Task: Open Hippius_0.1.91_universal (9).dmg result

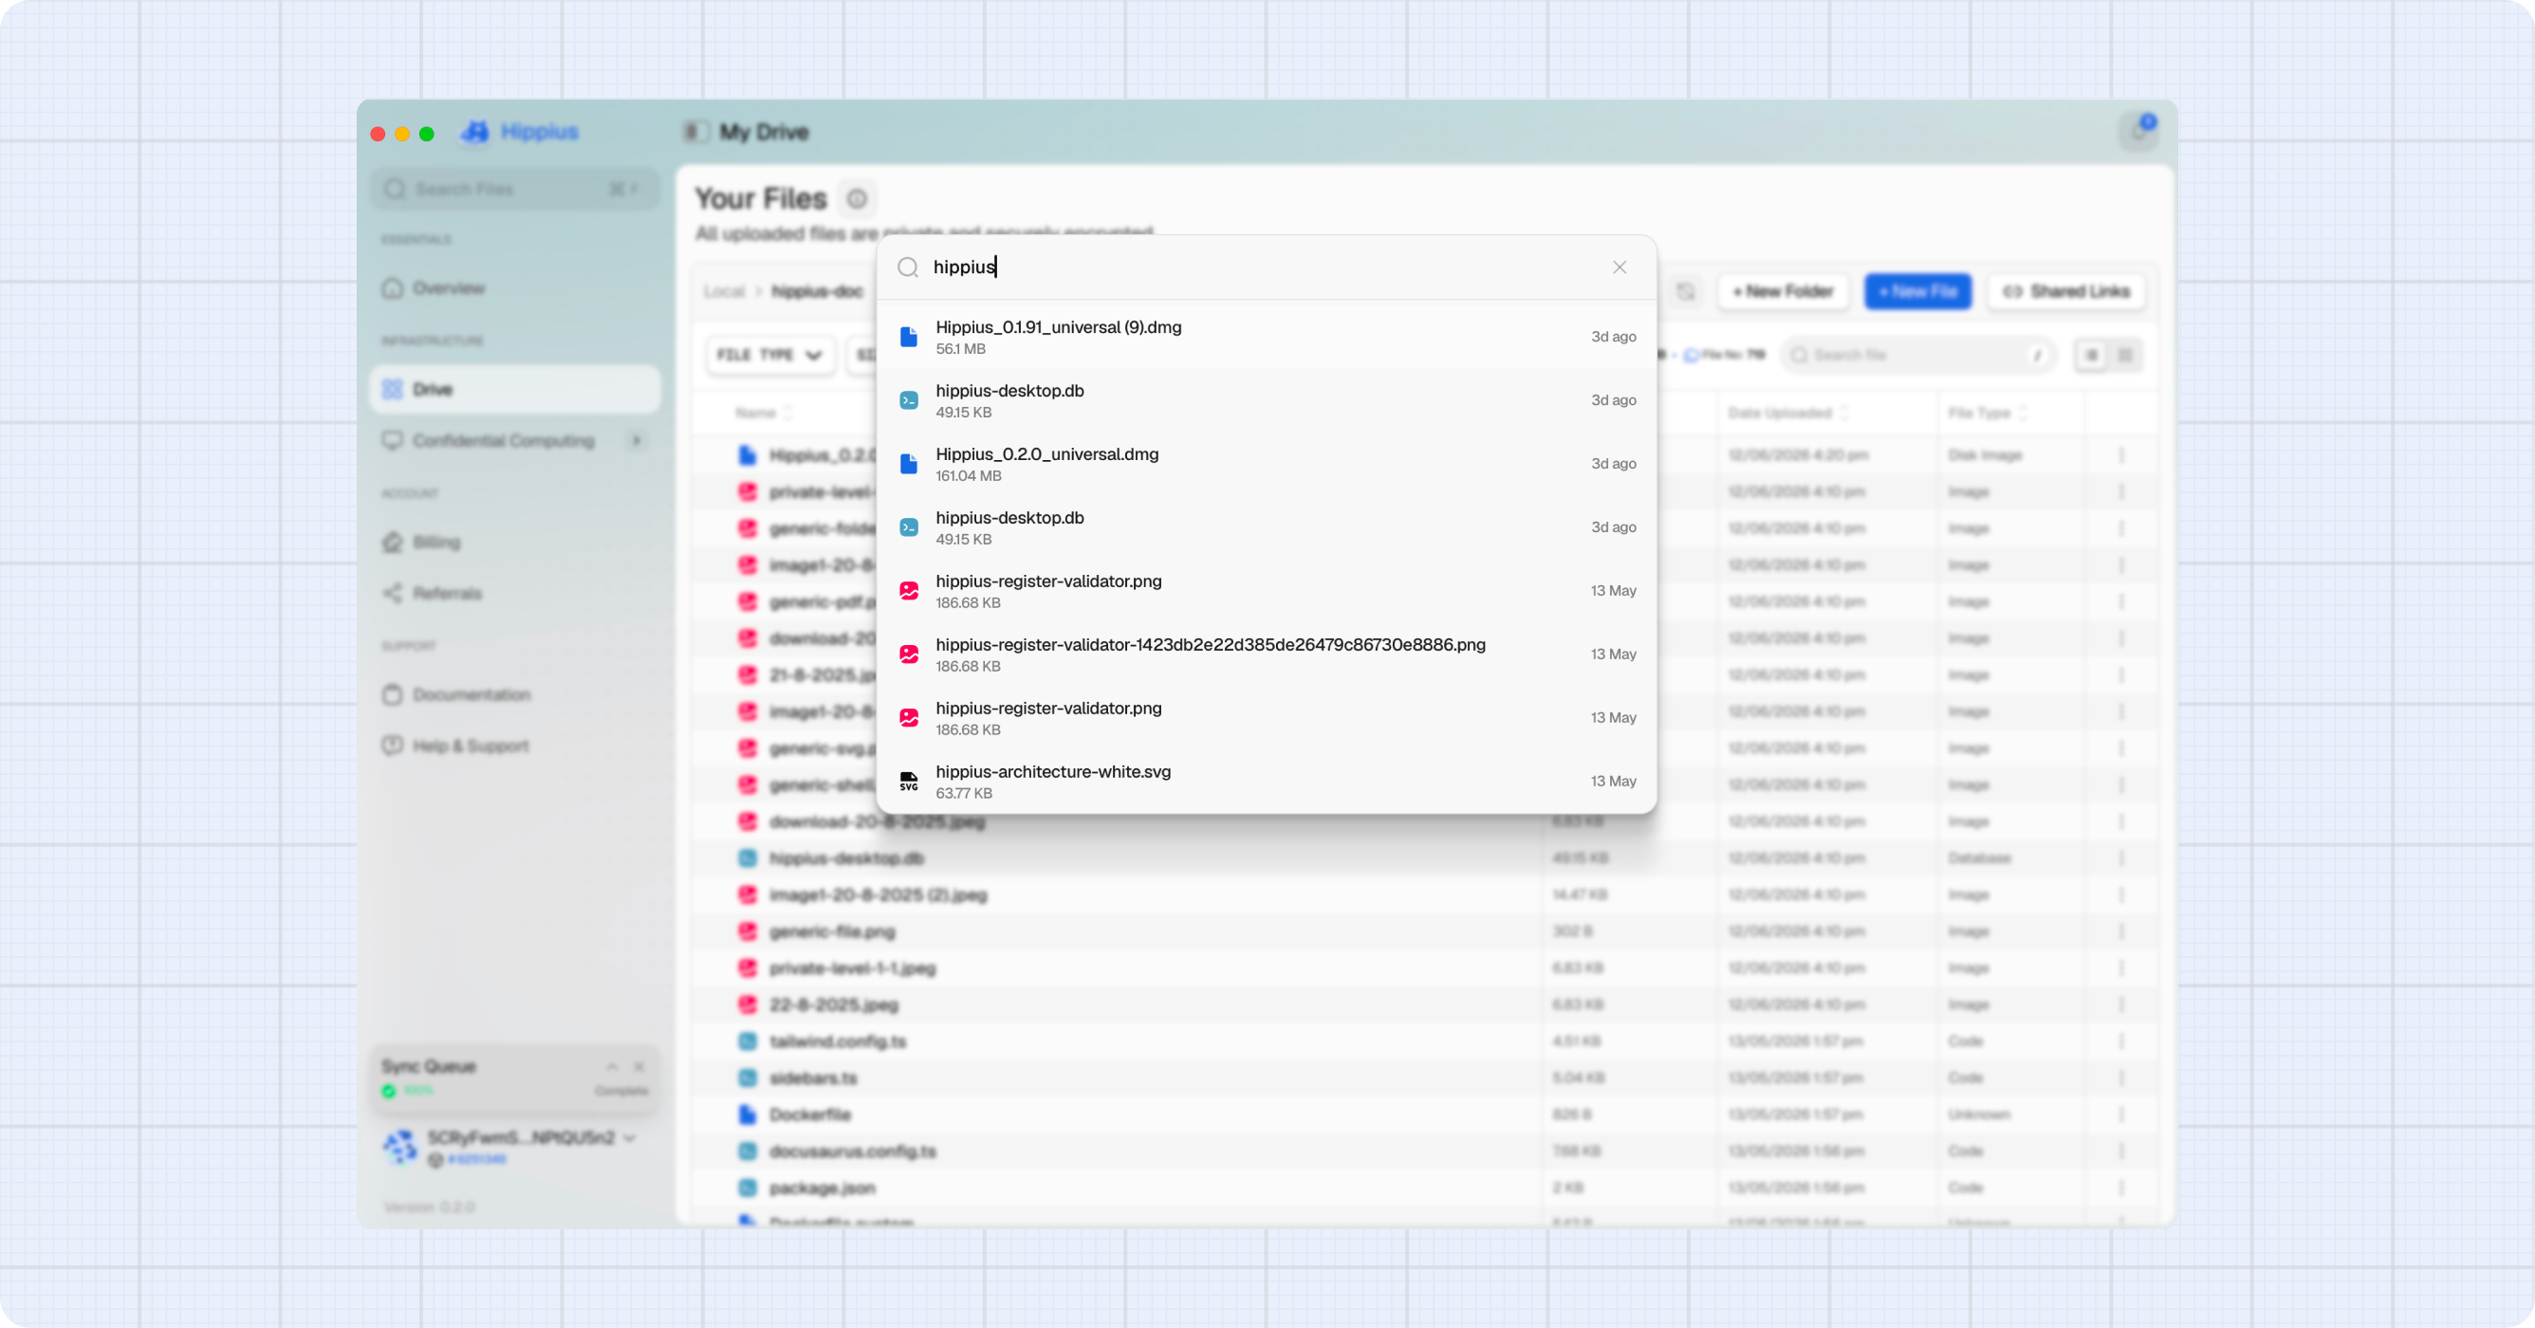Action: coord(1267,338)
